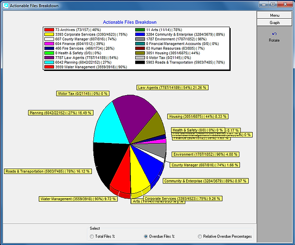This screenshot has width=295, height=245.
Task: Click the Planning cyan legend swatch
Action: point(49,63)
